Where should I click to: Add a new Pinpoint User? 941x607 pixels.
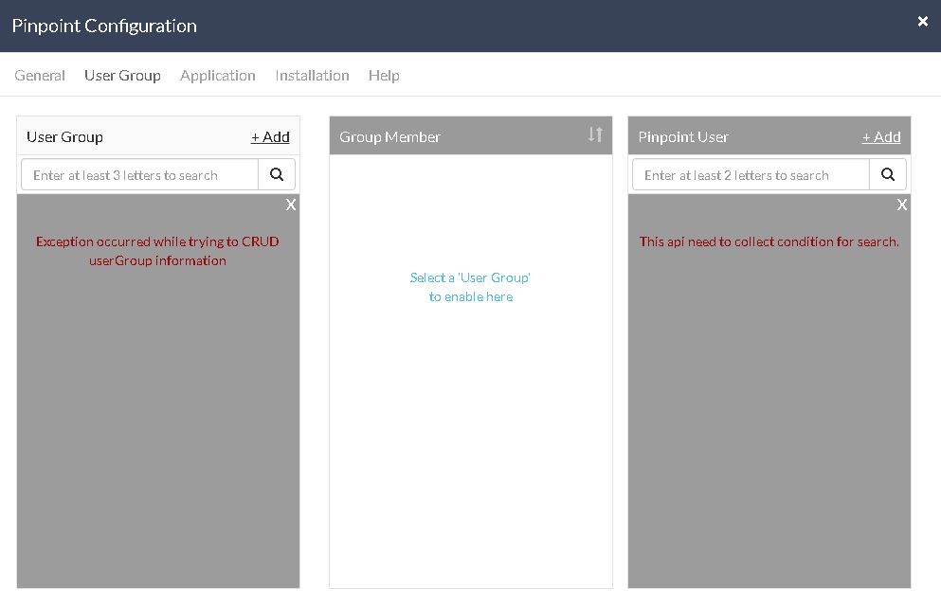click(x=881, y=137)
